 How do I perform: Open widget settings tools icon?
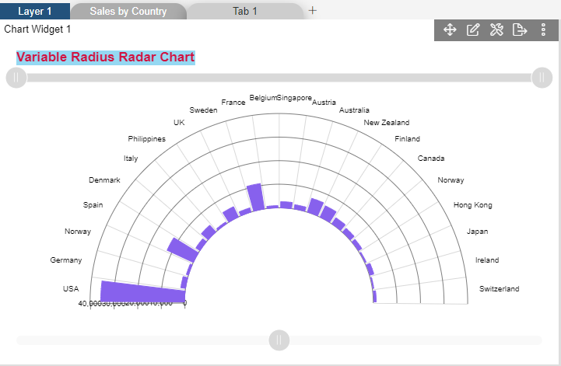point(496,30)
